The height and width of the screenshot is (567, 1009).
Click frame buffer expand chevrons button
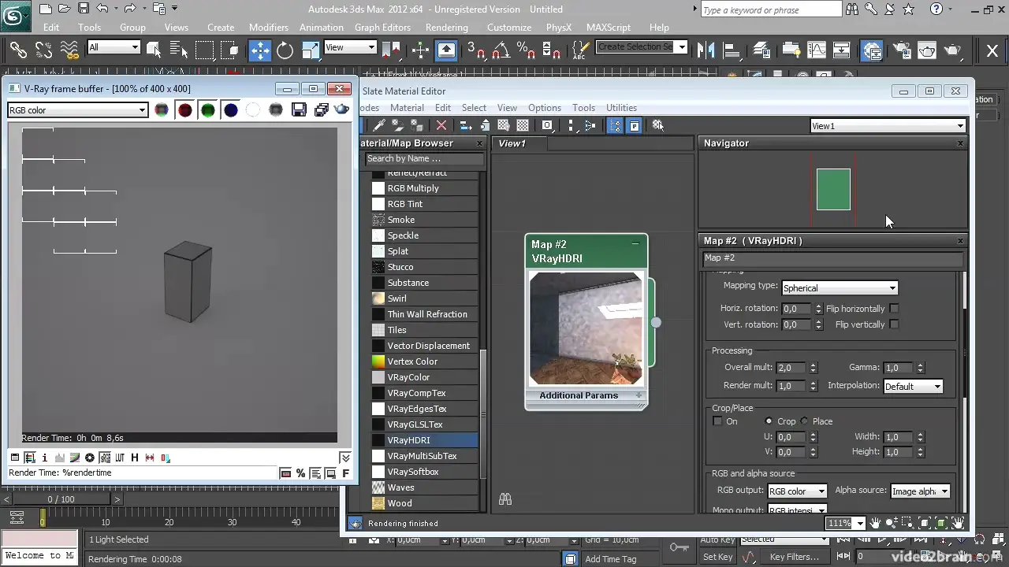coord(344,458)
